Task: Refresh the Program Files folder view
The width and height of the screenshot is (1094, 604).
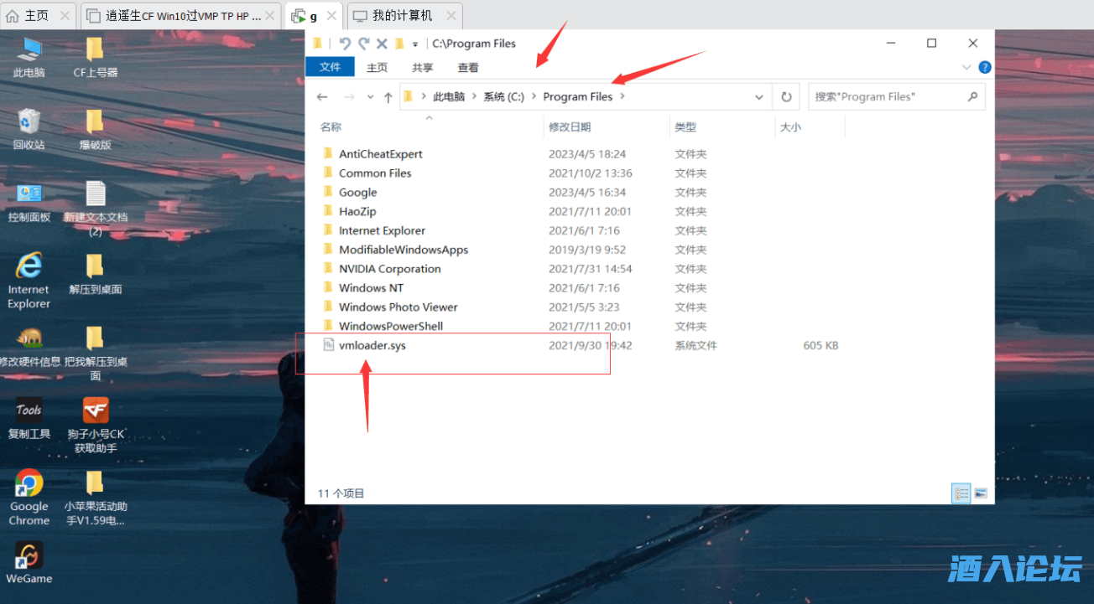Action: click(786, 97)
